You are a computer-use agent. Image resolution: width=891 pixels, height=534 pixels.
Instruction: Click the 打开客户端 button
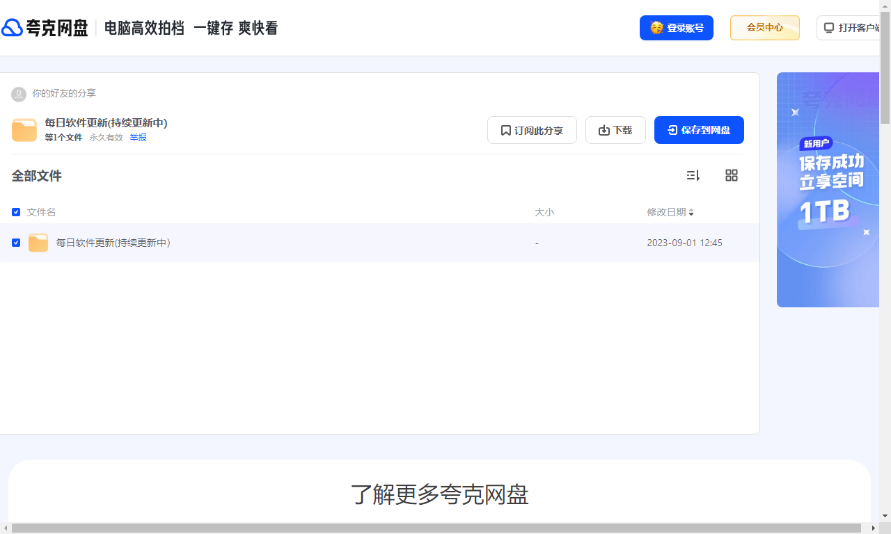pos(849,28)
